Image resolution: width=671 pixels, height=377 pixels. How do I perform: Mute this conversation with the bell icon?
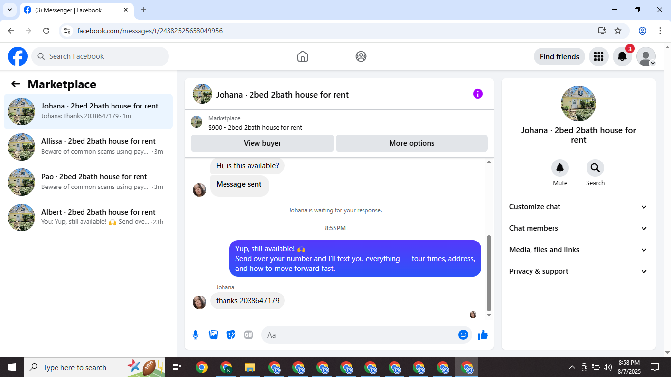pyautogui.click(x=560, y=168)
